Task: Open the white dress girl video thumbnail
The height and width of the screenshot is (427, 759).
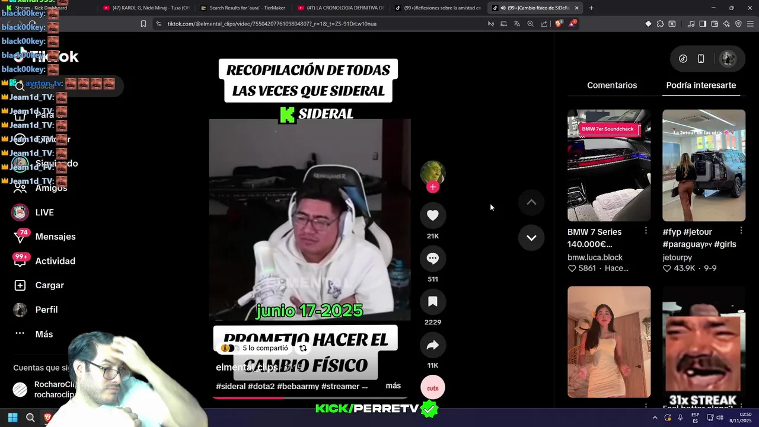Action: pos(609,342)
